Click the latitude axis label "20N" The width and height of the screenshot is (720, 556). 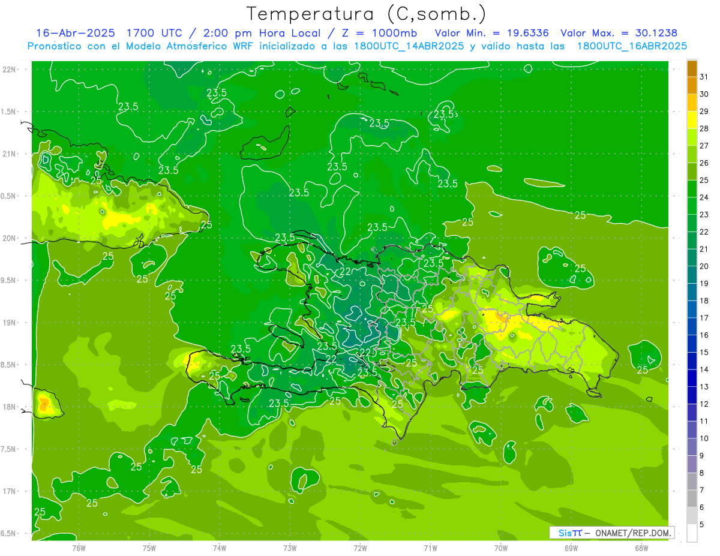click(x=10, y=238)
